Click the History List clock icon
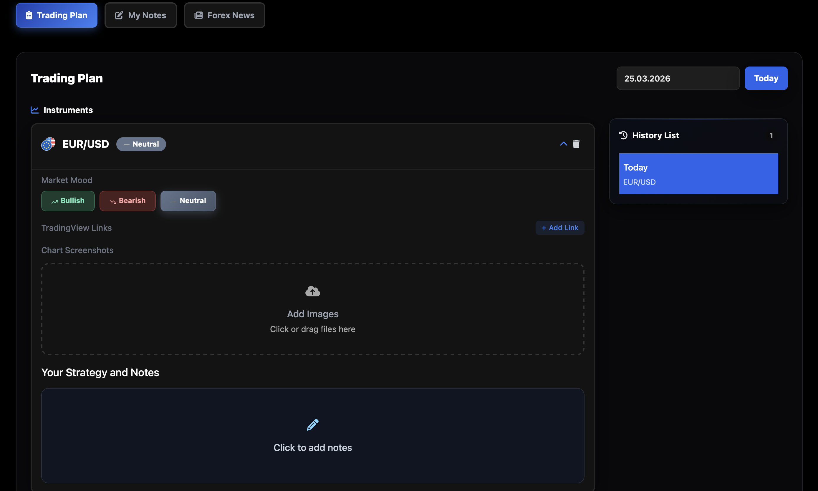The image size is (818, 491). tap(623, 135)
